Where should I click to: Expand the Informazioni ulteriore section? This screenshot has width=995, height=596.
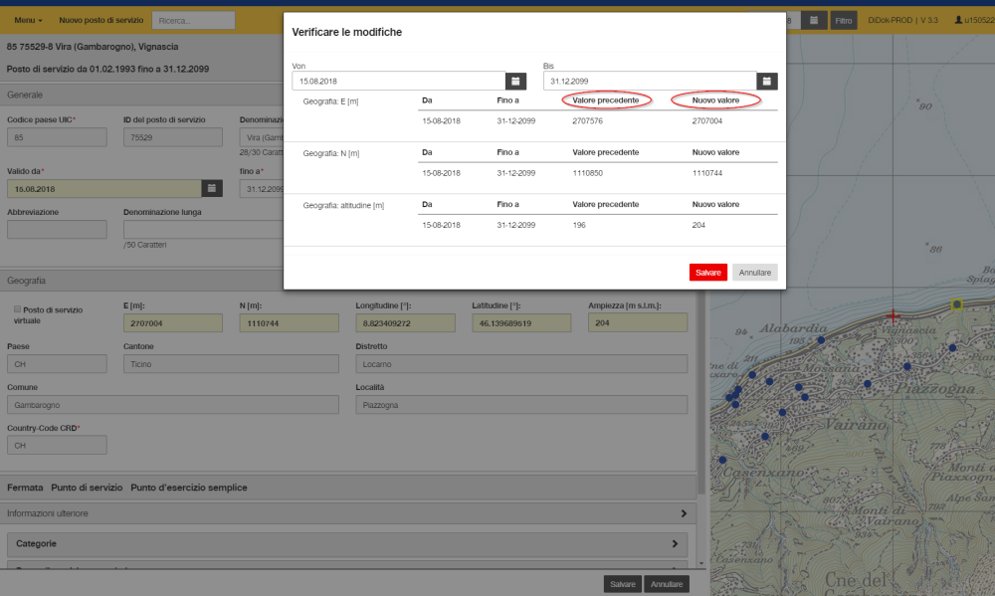tap(348, 513)
